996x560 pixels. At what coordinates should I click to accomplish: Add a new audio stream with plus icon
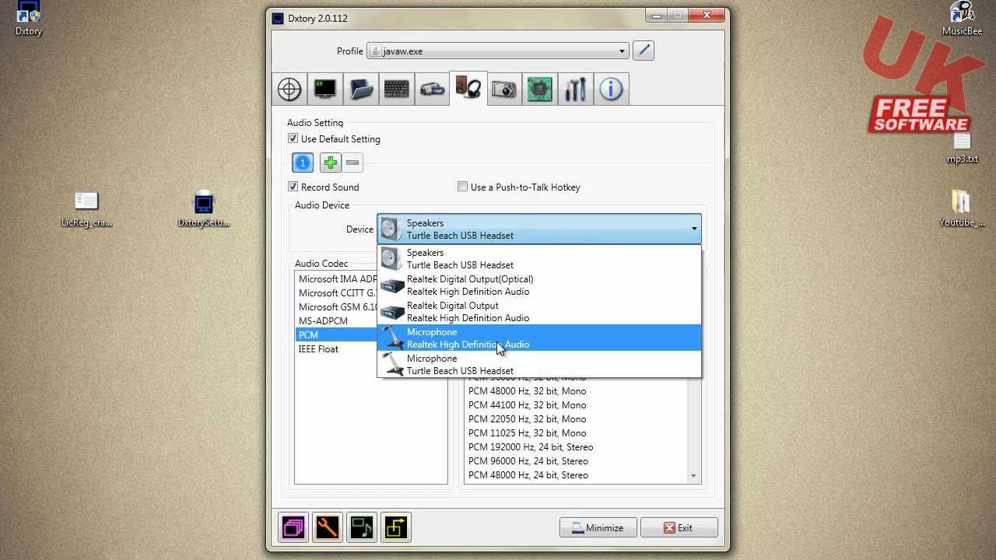330,163
